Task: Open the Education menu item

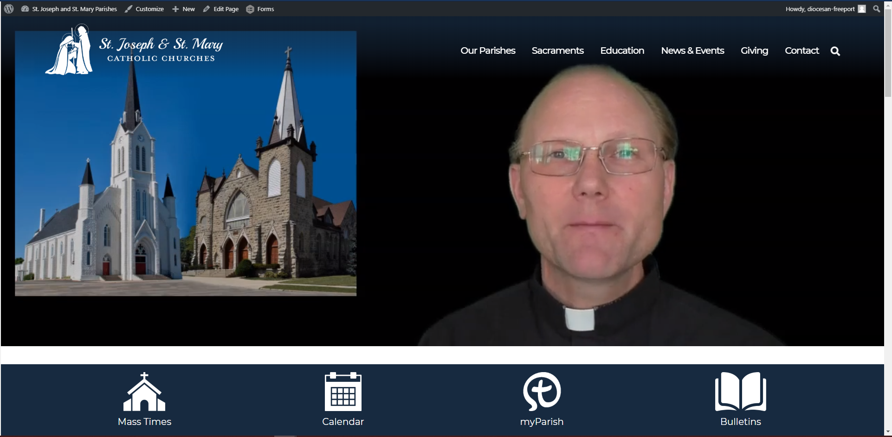Action: tap(622, 51)
